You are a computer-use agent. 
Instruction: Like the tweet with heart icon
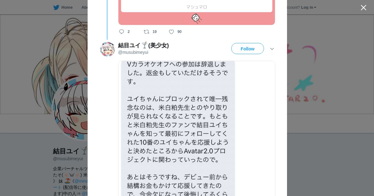pos(171,32)
